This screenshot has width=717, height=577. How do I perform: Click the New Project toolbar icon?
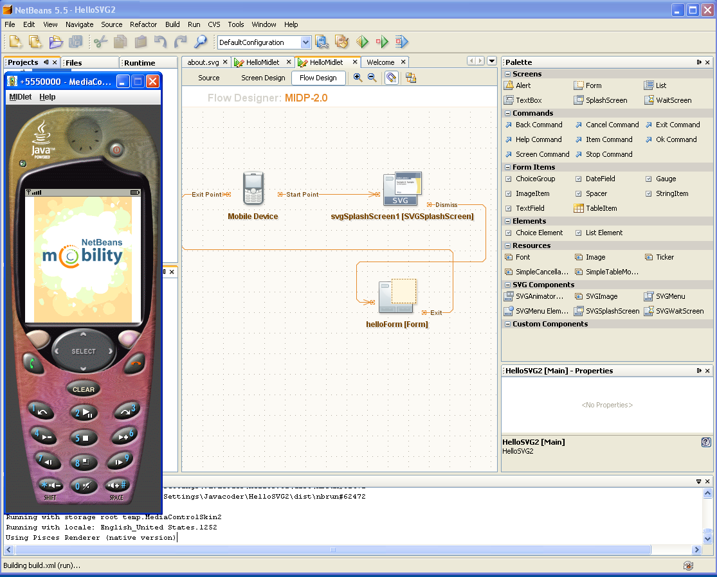[x=35, y=42]
